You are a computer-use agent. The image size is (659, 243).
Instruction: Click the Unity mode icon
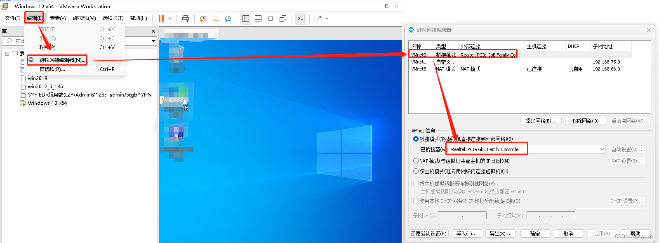[x=283, y=19]
